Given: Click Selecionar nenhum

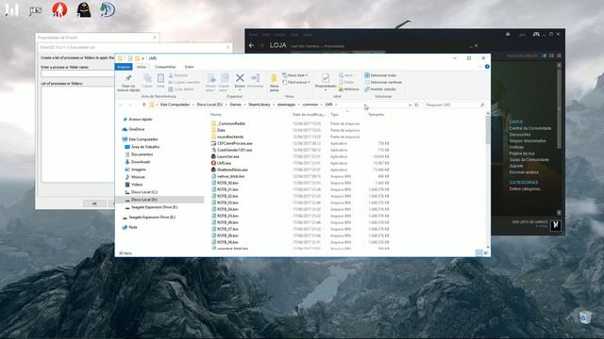Looking at the screenshot, I should pos(383,82).
